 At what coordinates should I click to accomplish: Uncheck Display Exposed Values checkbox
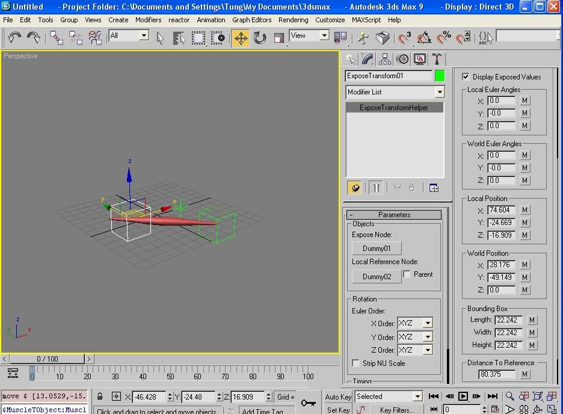point(466,76)
